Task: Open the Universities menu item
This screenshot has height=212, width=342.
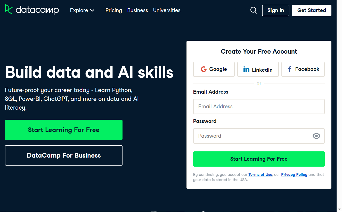Action: (x=167, y=10)
